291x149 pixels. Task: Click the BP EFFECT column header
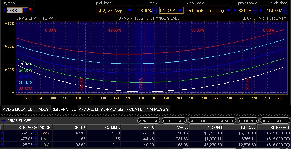(274, 128)
